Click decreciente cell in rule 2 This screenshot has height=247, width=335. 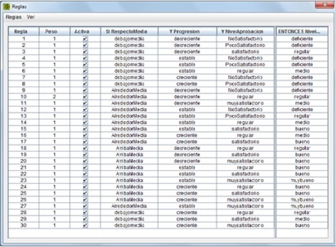(187, 45)
